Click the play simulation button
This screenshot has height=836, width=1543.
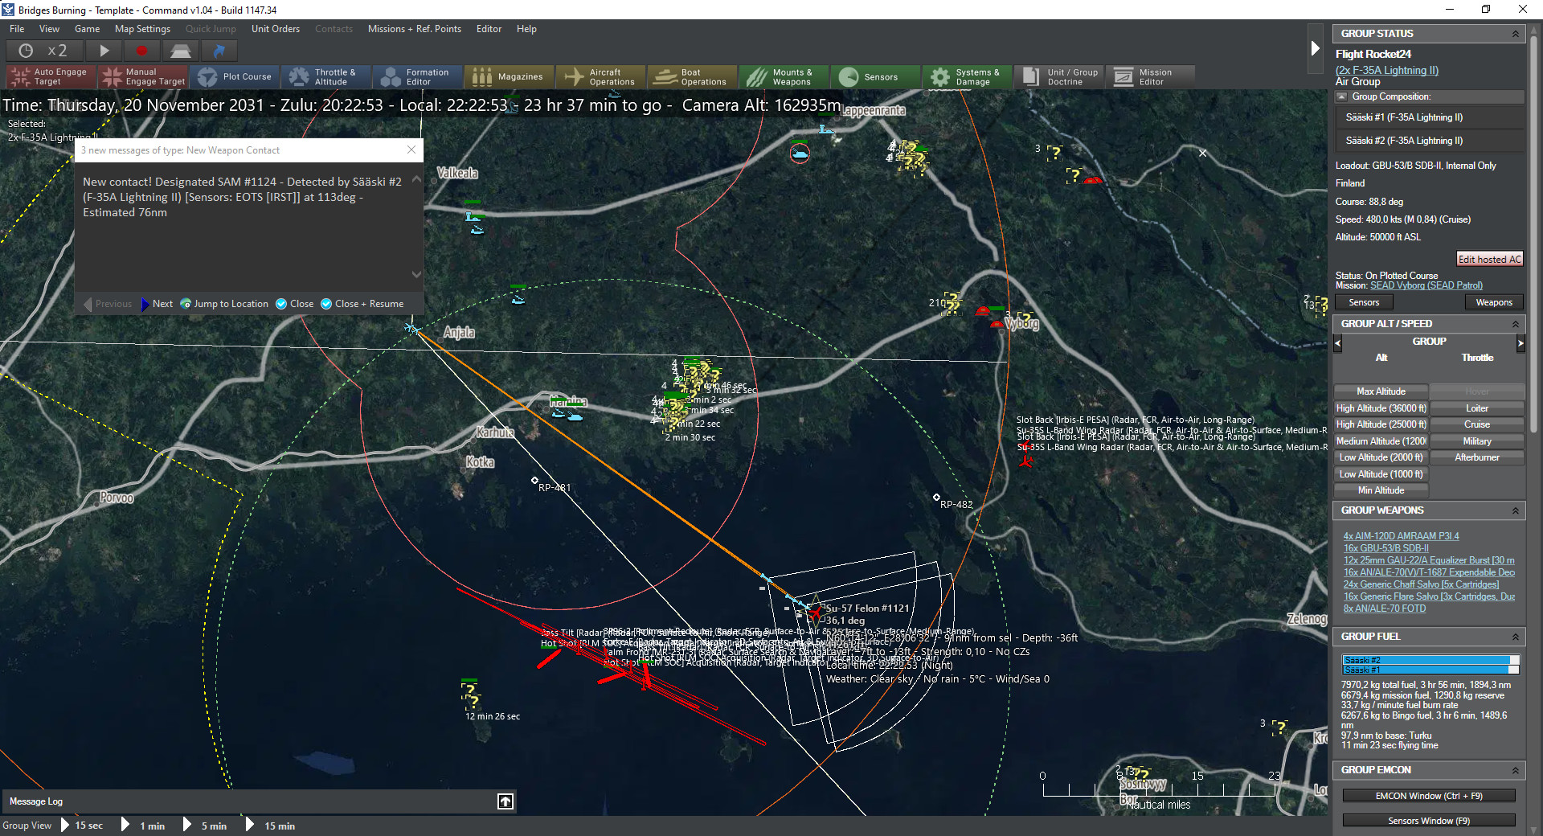pos(104,51)
